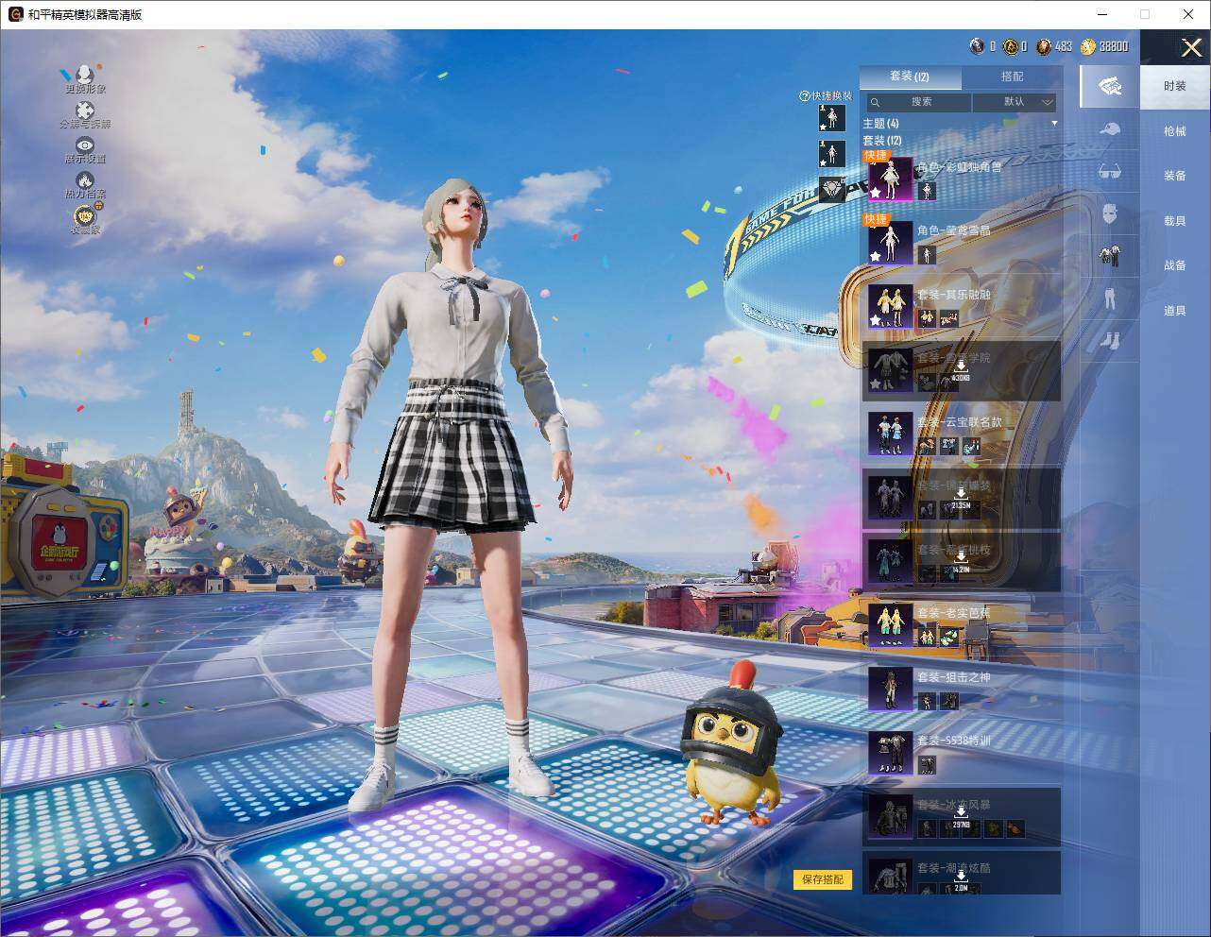1211x937 pixels.
Task: Select the second quick-change outfit slot
Action: (831, 154)
